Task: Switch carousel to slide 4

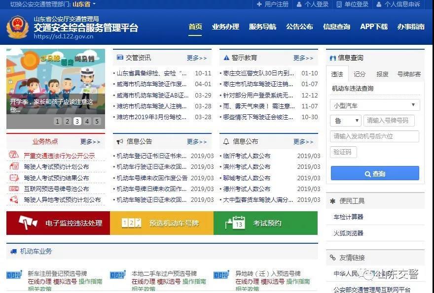Action: (87, 121)
